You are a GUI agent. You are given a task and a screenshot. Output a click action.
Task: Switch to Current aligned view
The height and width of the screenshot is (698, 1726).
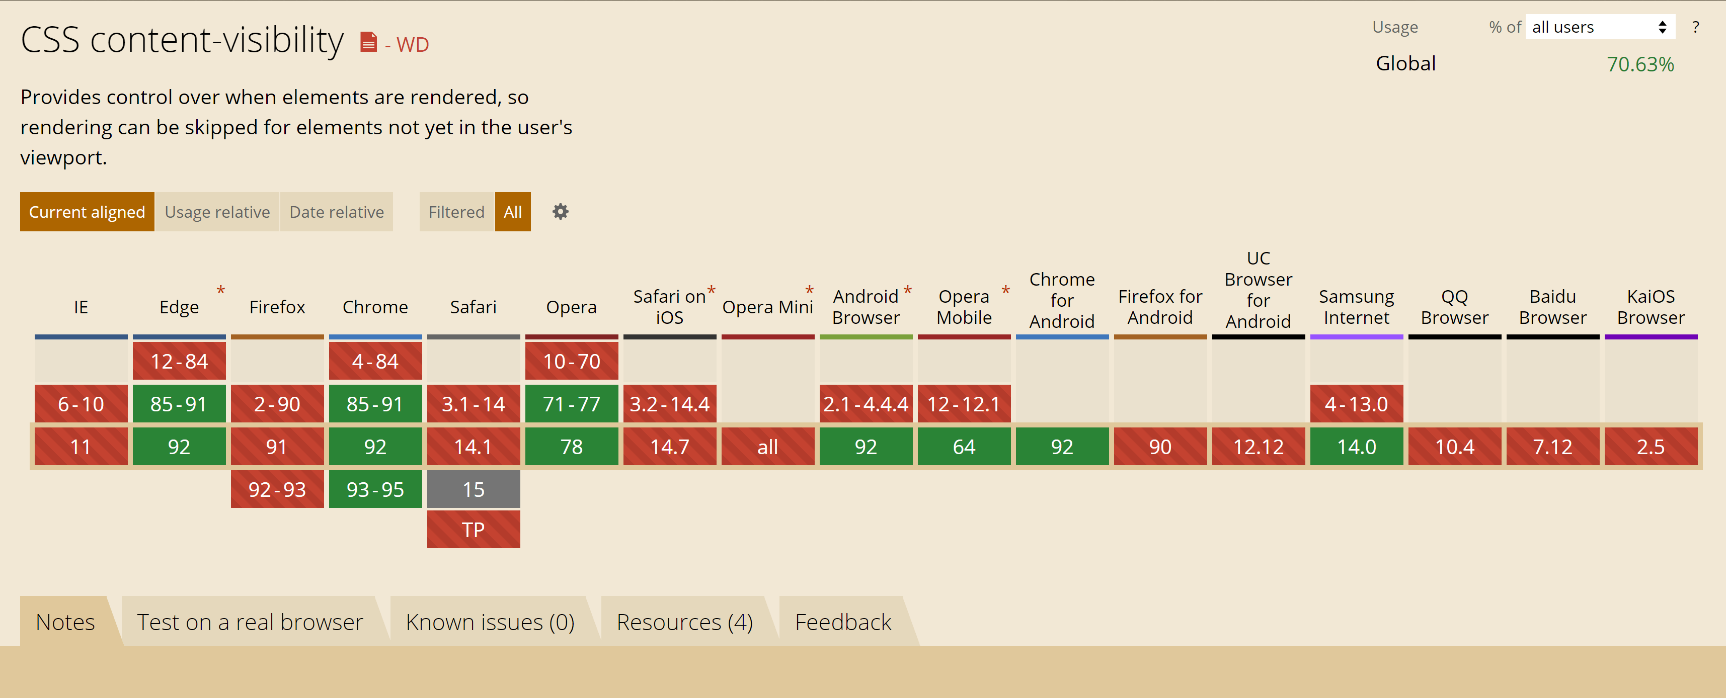click(x=87, y=212)
